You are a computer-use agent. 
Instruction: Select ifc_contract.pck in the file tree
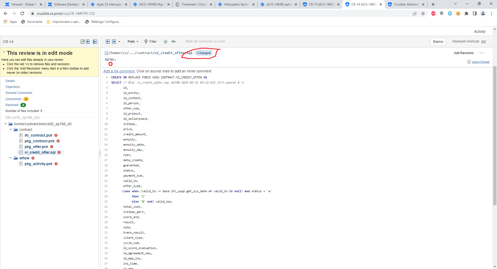38,135
